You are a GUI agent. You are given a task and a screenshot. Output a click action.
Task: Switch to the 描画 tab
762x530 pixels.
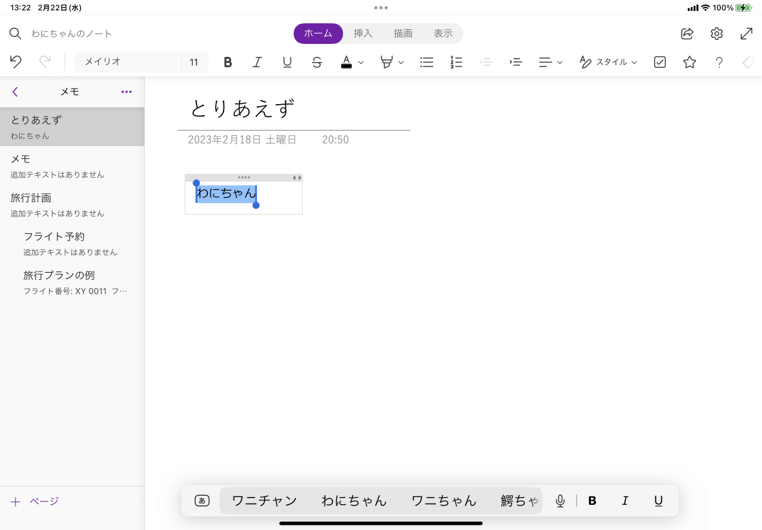pyautogui.click(x=403, y=34)
